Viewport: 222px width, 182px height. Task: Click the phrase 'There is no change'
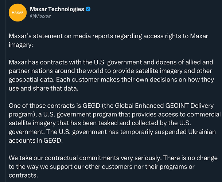(x=190, y=158)
